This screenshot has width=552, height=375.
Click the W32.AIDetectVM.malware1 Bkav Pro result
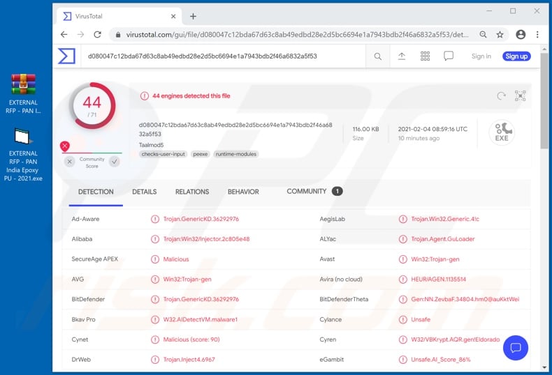[x=201, y=319]
